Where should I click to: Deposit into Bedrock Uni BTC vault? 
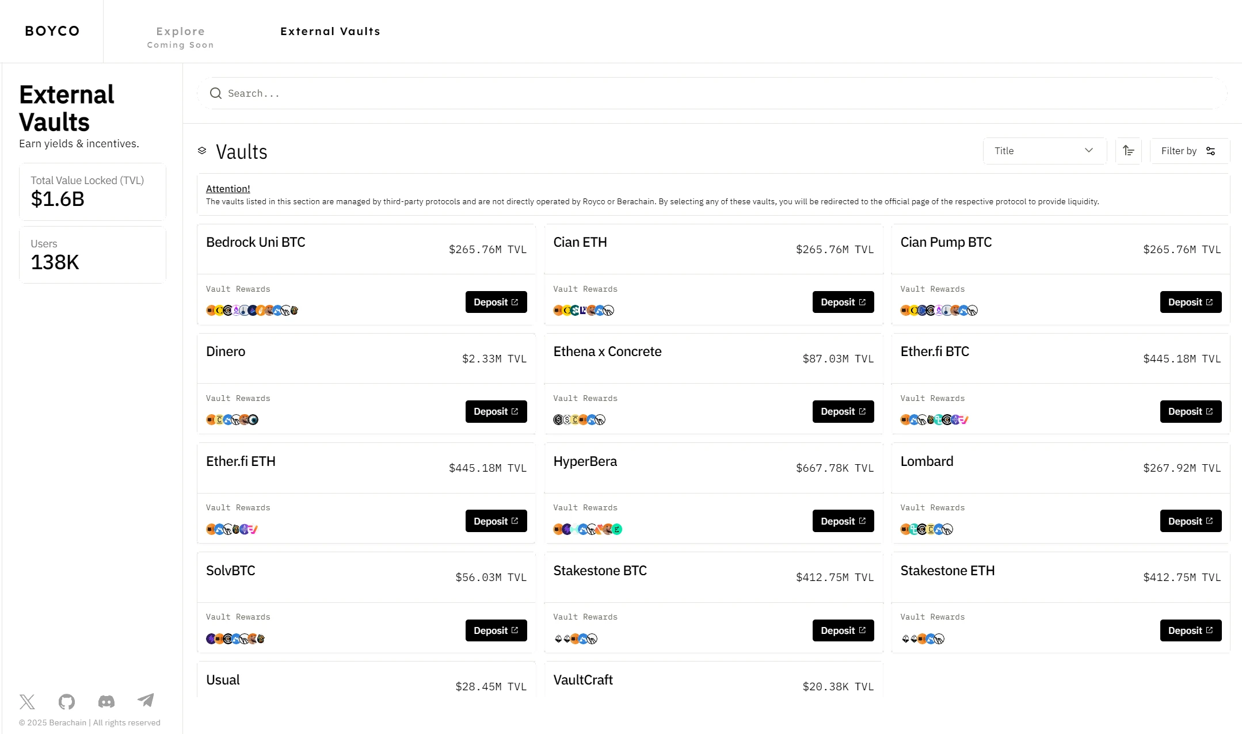496,302
